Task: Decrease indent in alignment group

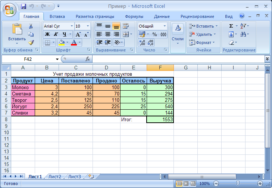Action: 99,43
